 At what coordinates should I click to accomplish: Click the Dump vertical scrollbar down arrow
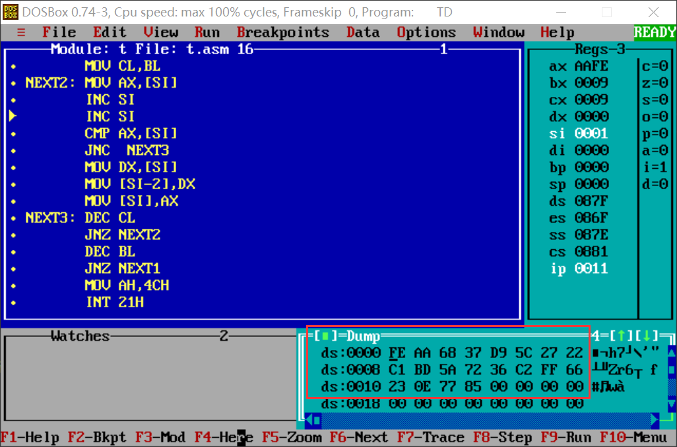pos(672,403)
